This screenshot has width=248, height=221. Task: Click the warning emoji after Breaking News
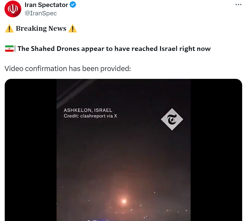pyautogui.click(x=72, y=29)
